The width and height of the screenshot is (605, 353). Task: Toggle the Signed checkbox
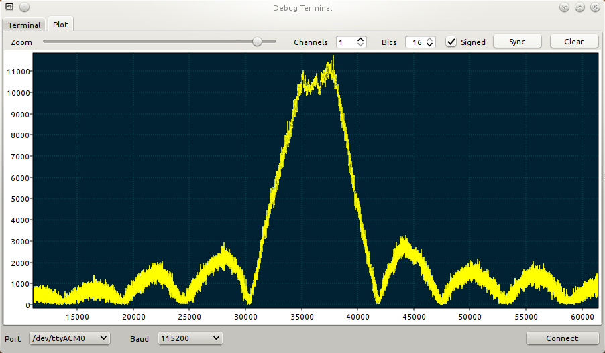click(451, 42)
